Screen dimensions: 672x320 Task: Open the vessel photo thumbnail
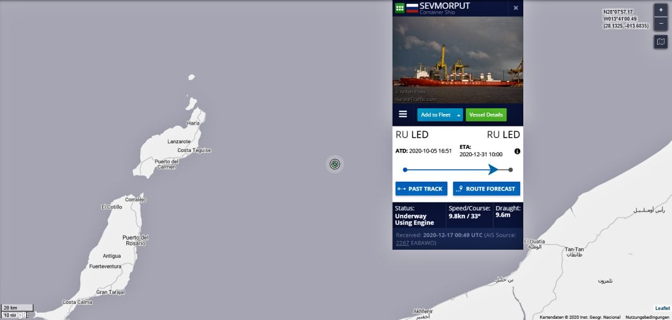458,60
